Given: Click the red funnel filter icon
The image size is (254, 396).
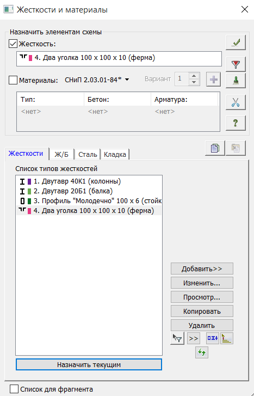Looking at the screenshot, I should (x=236, y=64).
